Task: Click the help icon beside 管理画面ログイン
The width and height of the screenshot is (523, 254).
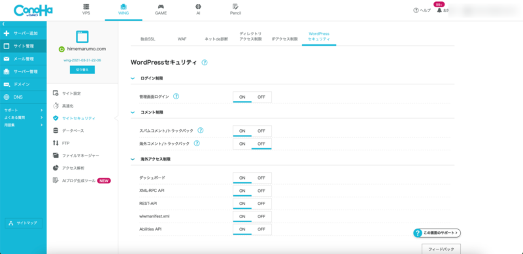Action: pyautogui.click(x=176, y=97)
